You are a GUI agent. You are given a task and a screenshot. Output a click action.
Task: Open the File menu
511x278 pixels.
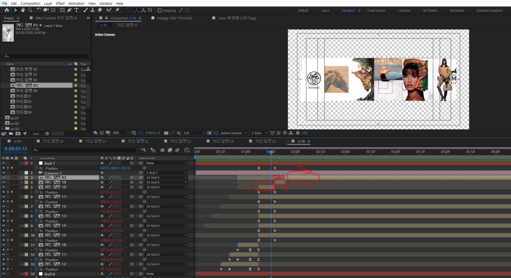tap(4, 3)
